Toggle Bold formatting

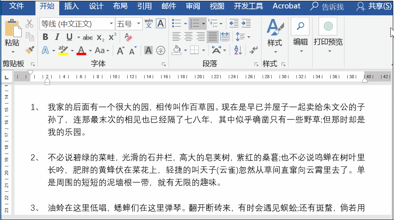click(x=45, y=37)
